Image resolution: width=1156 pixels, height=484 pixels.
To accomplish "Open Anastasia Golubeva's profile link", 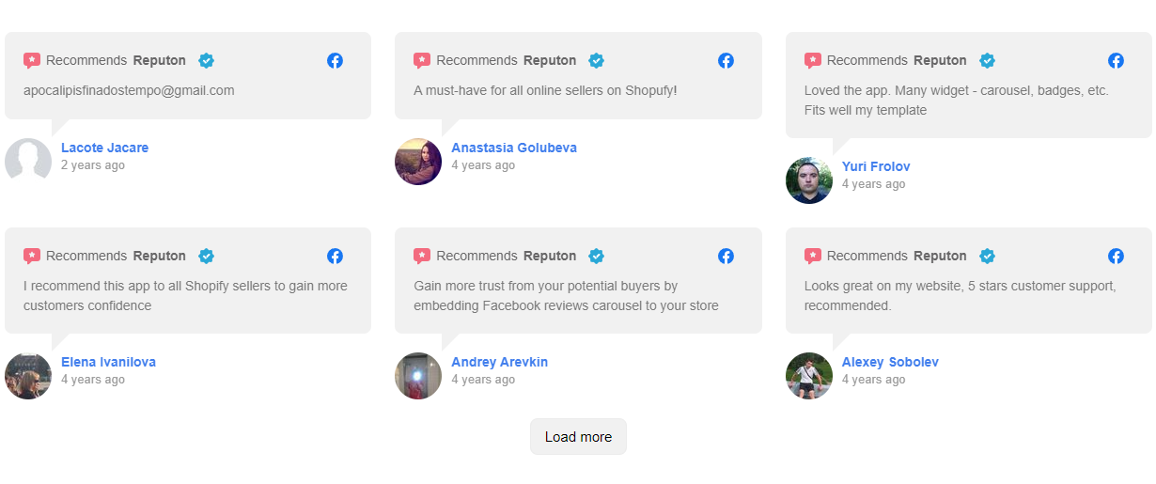I will click(x=514, y=148).
